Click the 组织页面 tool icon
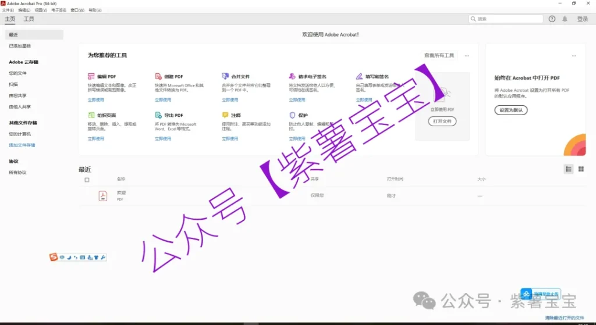Screen dimensions: 596x325 pyautogui.click(x=91, y=115)
